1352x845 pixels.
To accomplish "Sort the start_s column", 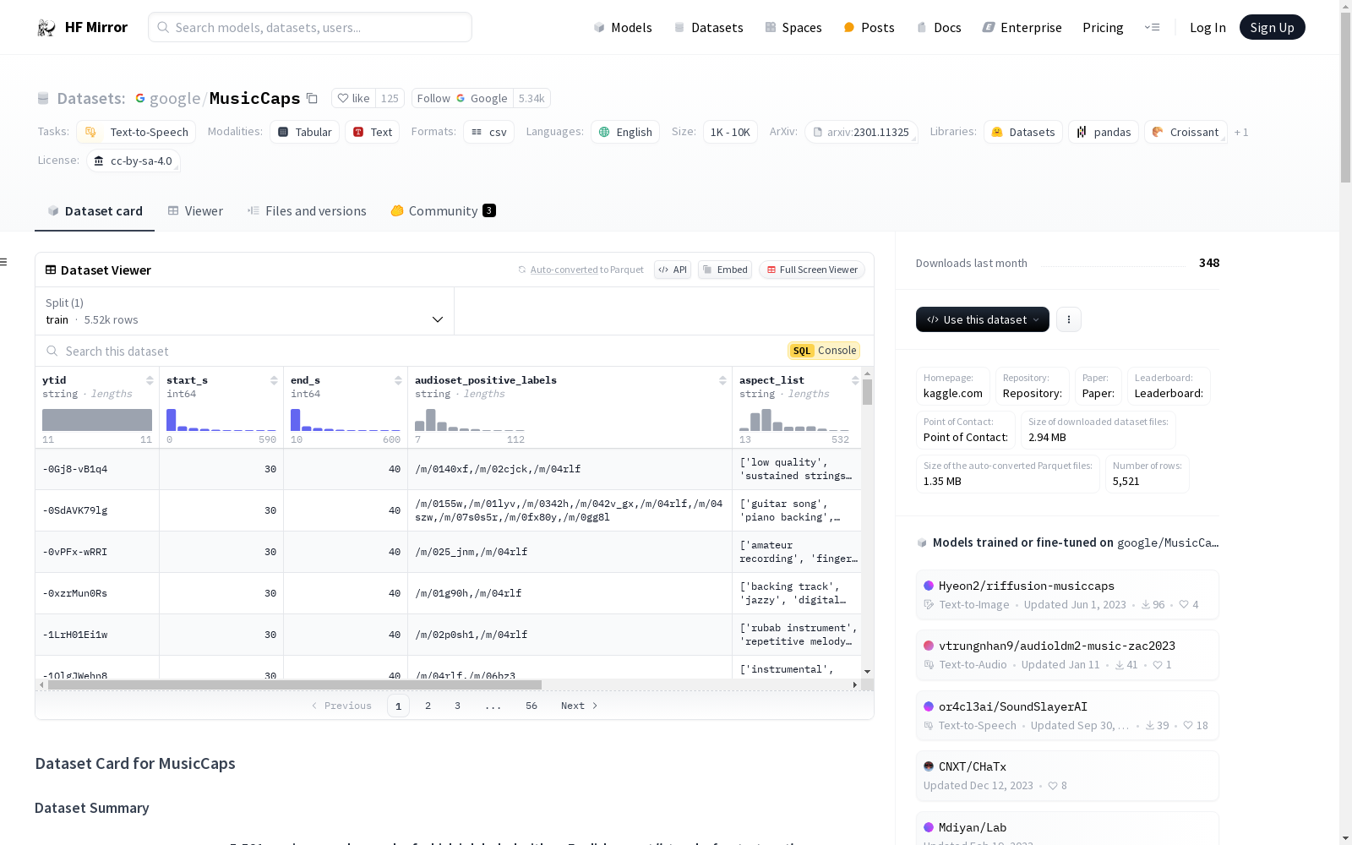I will (274, 380).
